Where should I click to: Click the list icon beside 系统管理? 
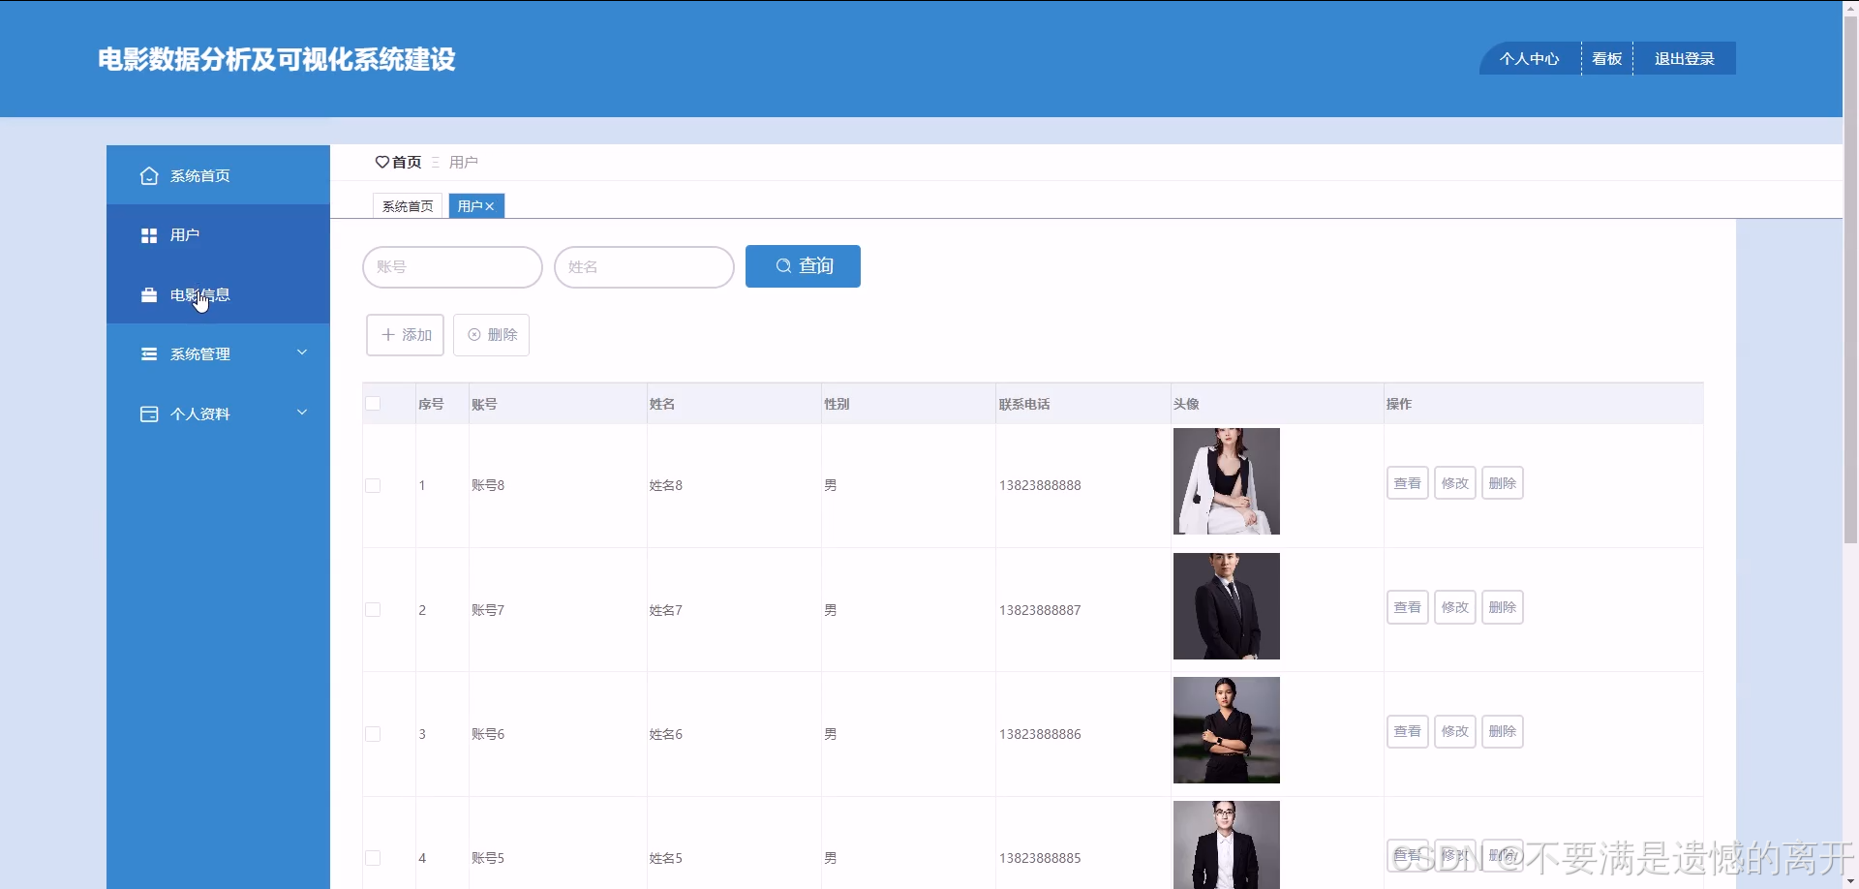[x=149, y=354]
